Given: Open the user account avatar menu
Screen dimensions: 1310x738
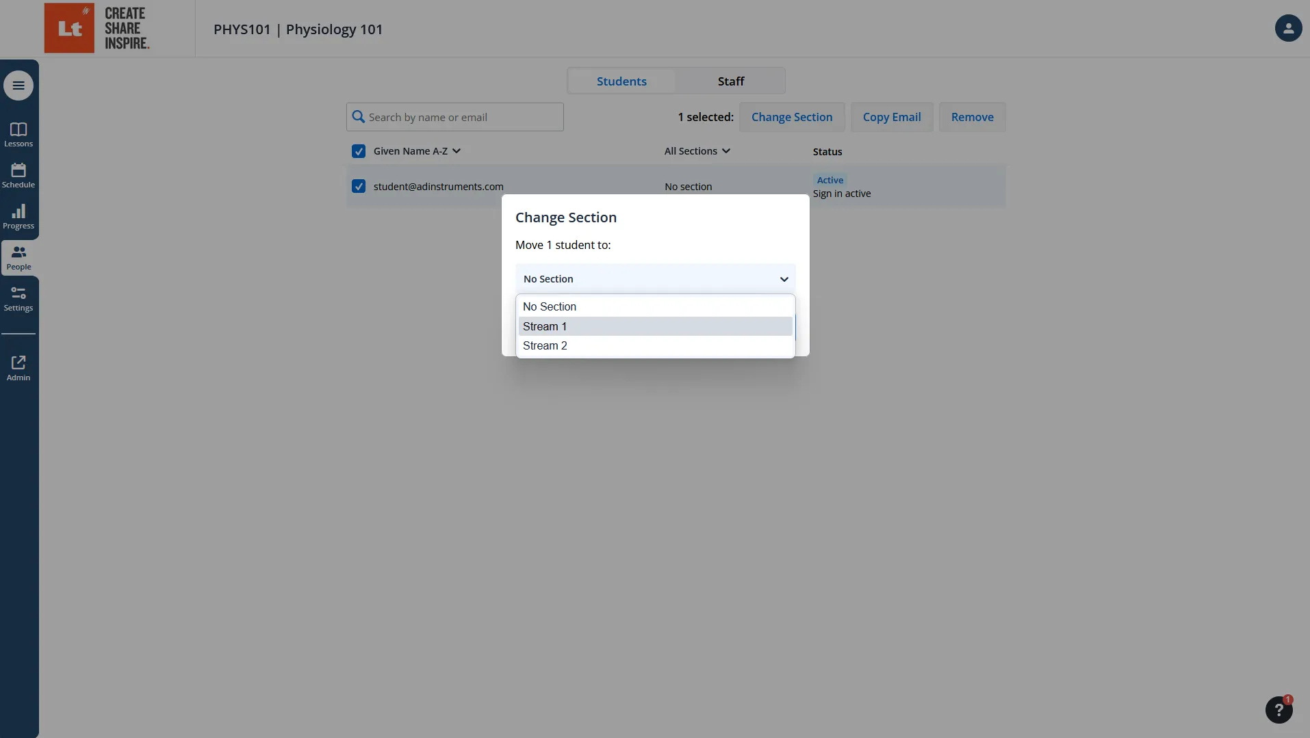Looking at the screenshot, I should 1288,28.
